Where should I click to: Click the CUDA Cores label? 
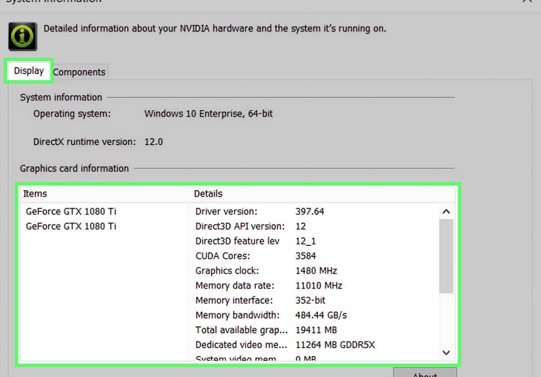pos(222,256)
